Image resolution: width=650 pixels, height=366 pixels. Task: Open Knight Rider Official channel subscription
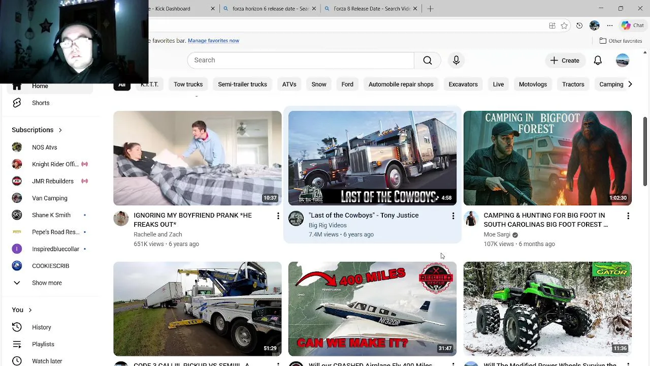click(50, 164)
